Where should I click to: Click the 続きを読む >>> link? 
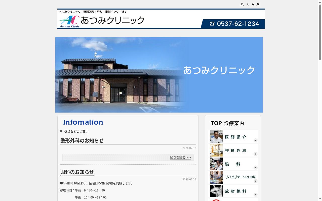181,157
